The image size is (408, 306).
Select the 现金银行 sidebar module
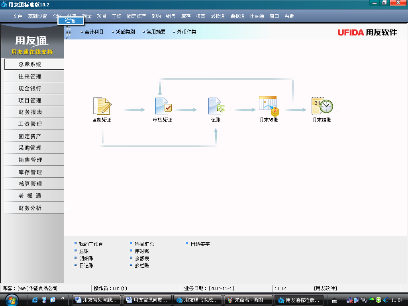click(x=34, y=88)
